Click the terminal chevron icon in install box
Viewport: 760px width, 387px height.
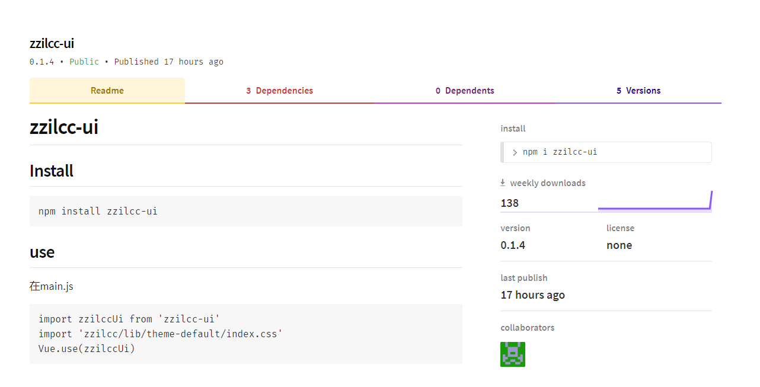coord(515,152)
